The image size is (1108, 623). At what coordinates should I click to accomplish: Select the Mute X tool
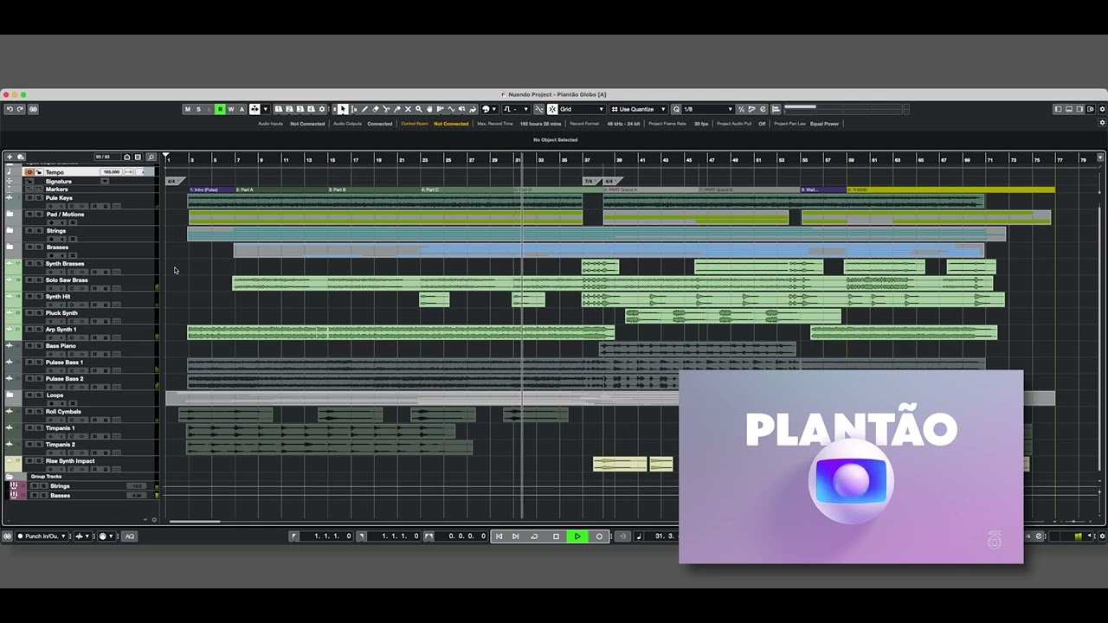point(408,109)
